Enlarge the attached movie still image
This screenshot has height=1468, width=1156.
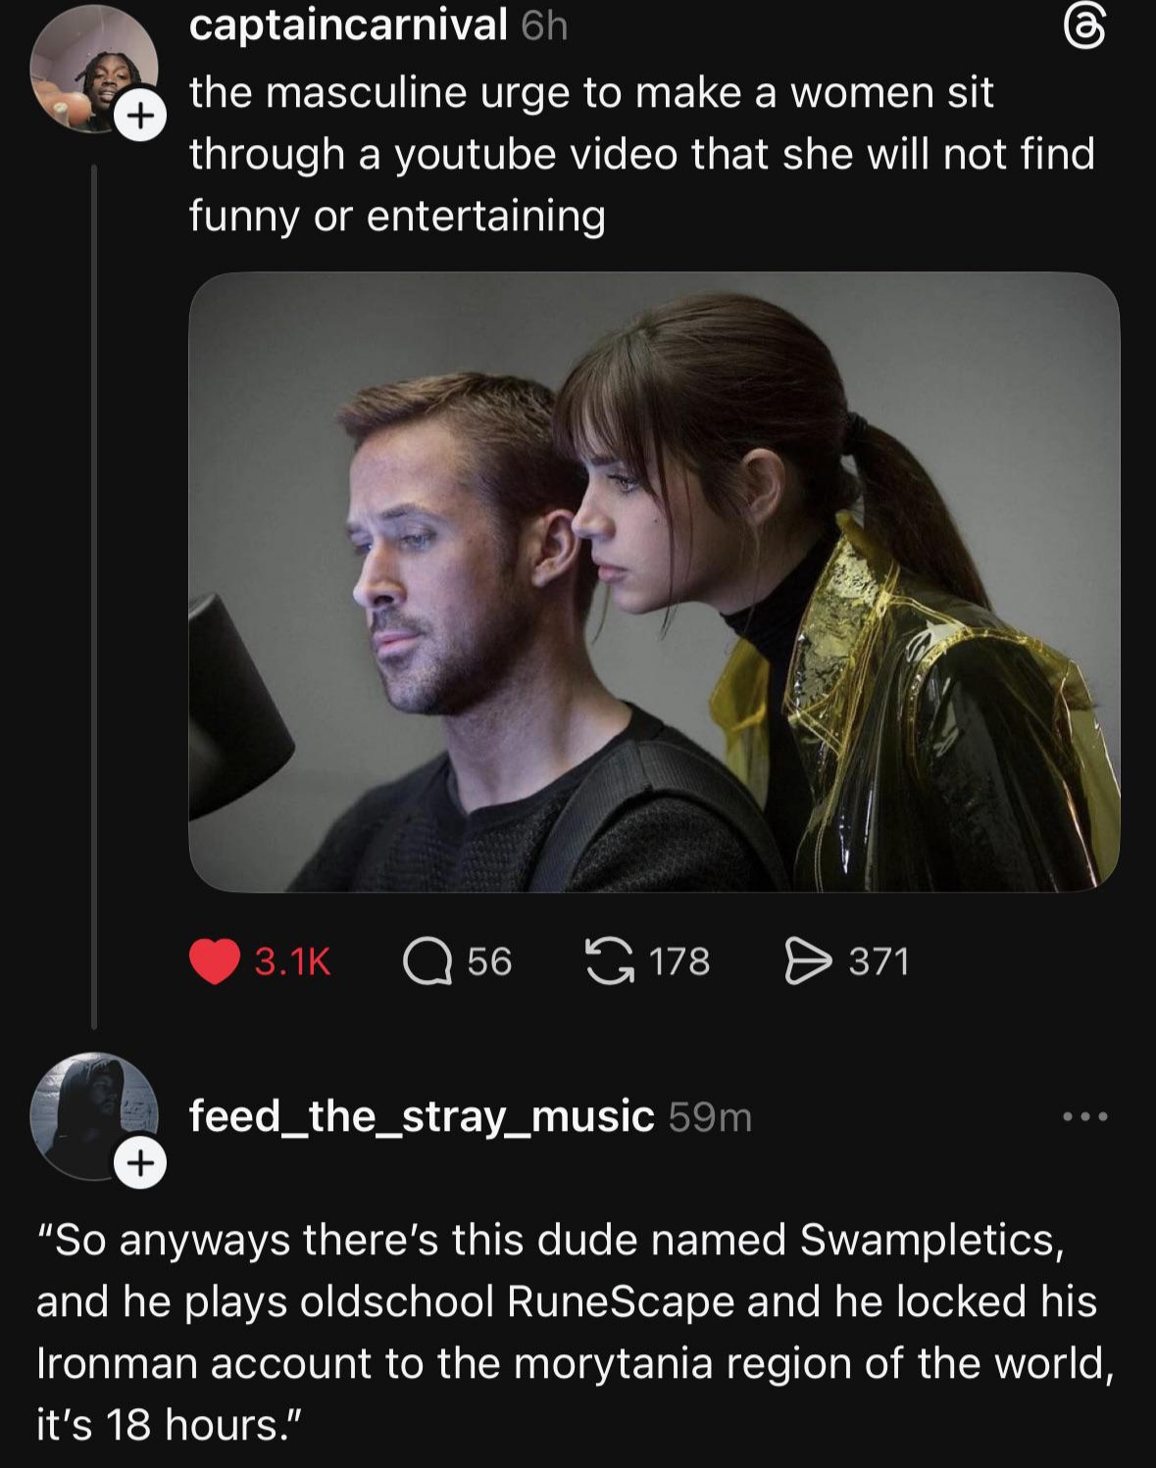(x=654, y=581)
